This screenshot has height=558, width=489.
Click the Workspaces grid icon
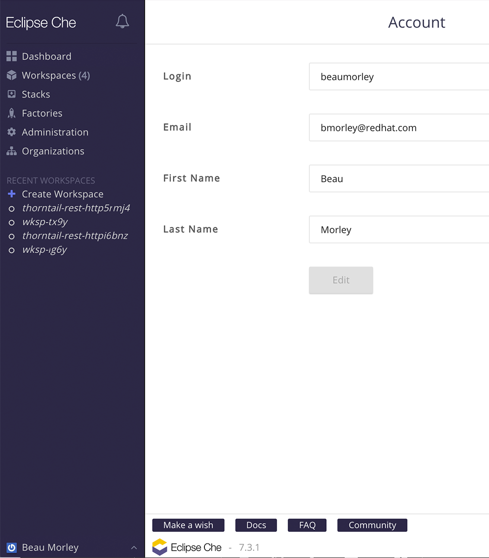click(x=11, y=75)
